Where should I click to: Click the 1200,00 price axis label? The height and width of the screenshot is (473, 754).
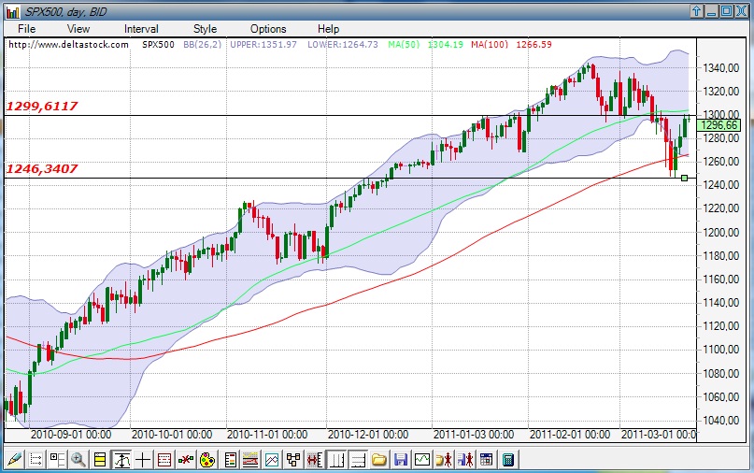pos(720,233)
